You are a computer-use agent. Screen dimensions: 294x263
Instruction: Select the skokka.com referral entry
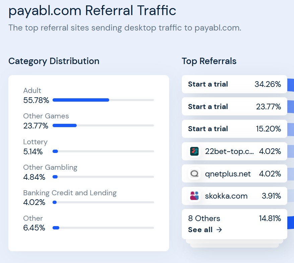tap(234, 196)
